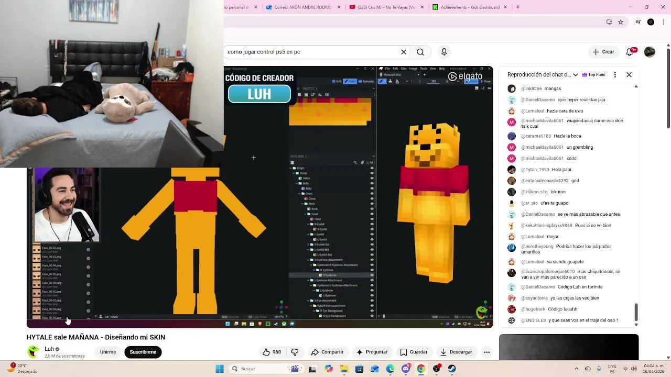Toggle visibility eye for Origin group
The width and height of the screenshot is (671, 377).
pyautogui.click(x=372, y=168)
